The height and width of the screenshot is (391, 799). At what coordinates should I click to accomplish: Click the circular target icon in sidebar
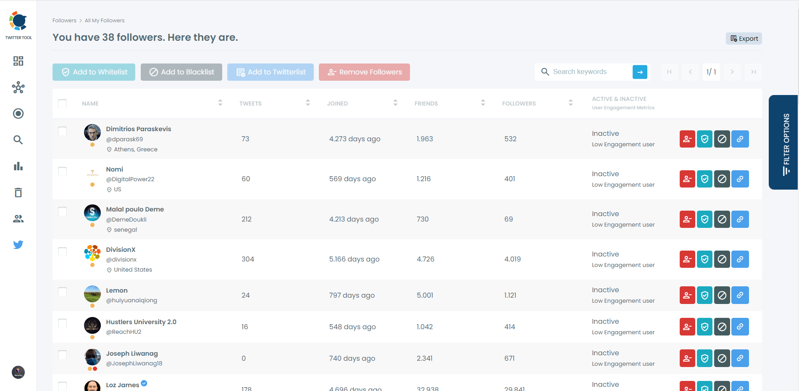(x=18, y=114)
